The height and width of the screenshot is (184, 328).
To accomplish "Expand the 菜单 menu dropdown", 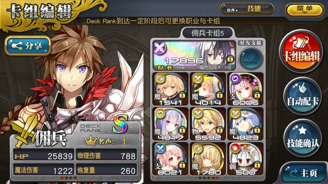I will (304, 10).
